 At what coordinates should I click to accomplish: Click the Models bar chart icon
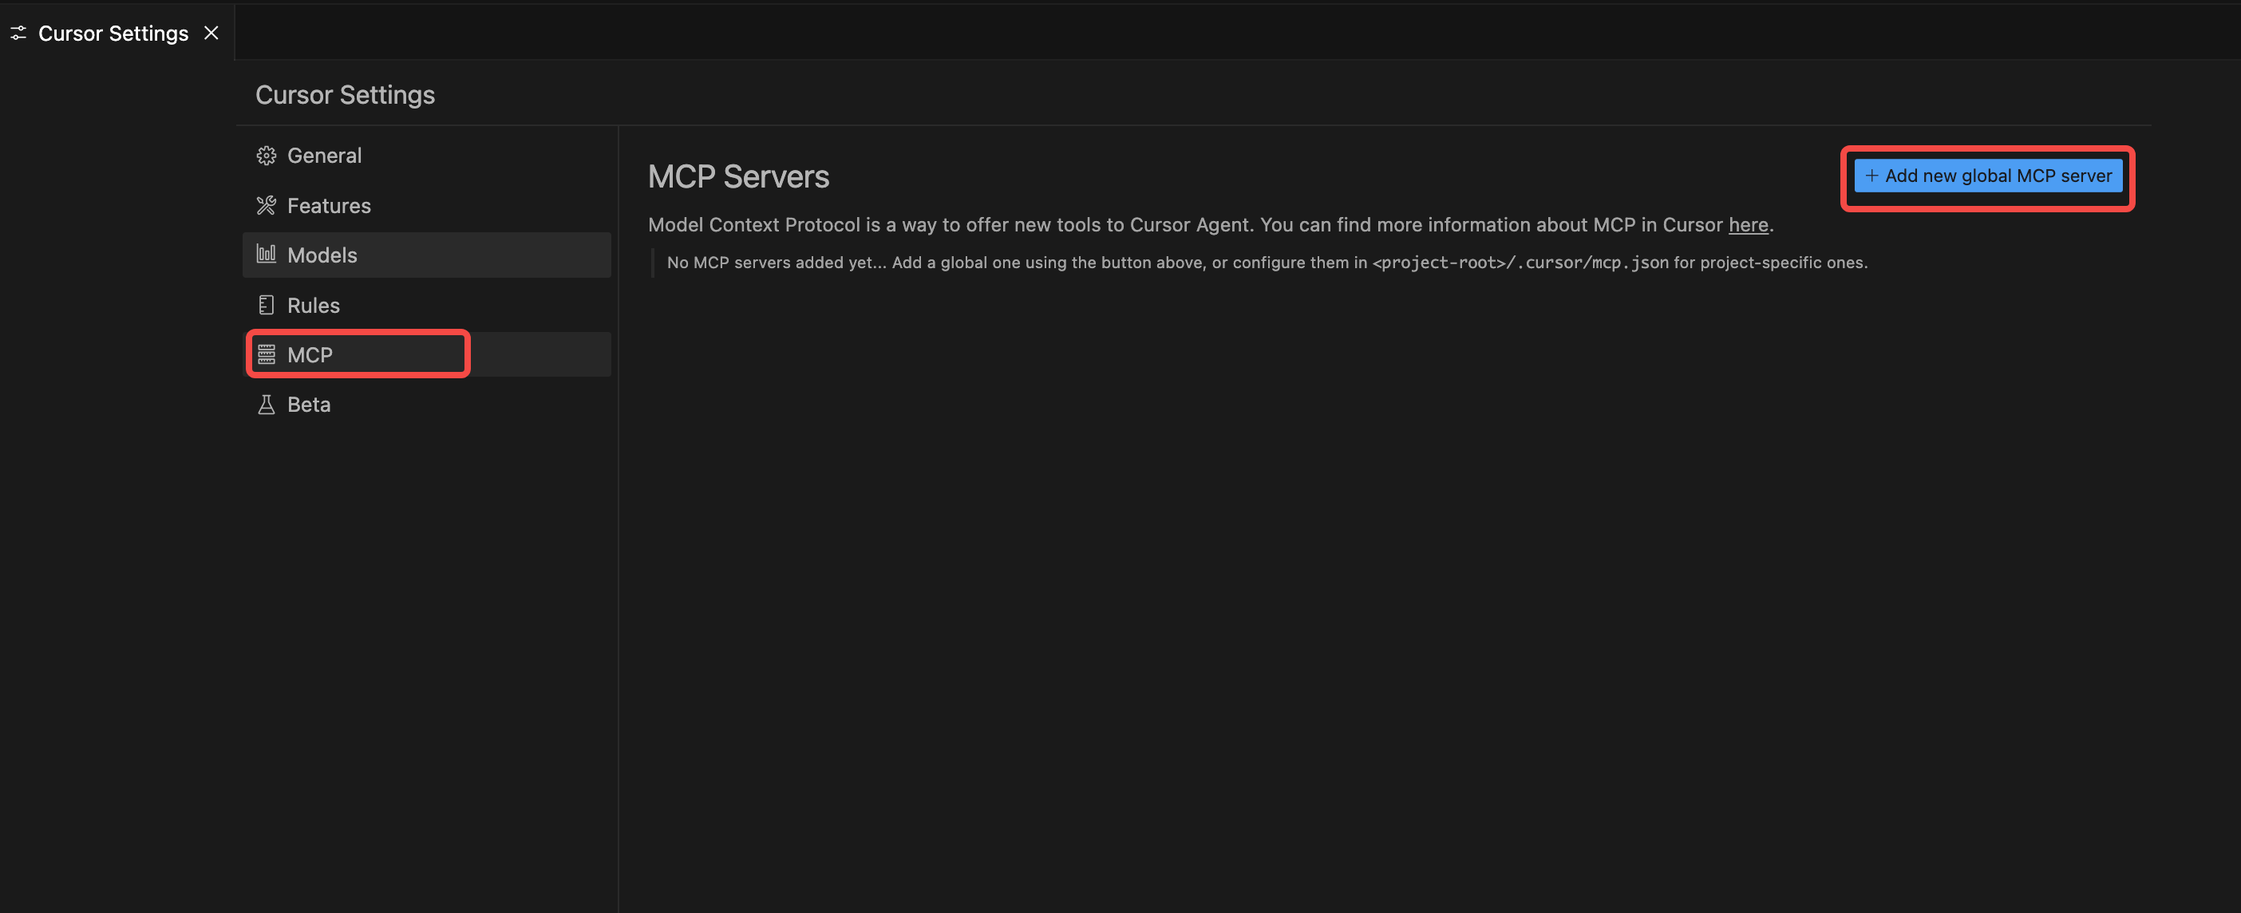267,254
